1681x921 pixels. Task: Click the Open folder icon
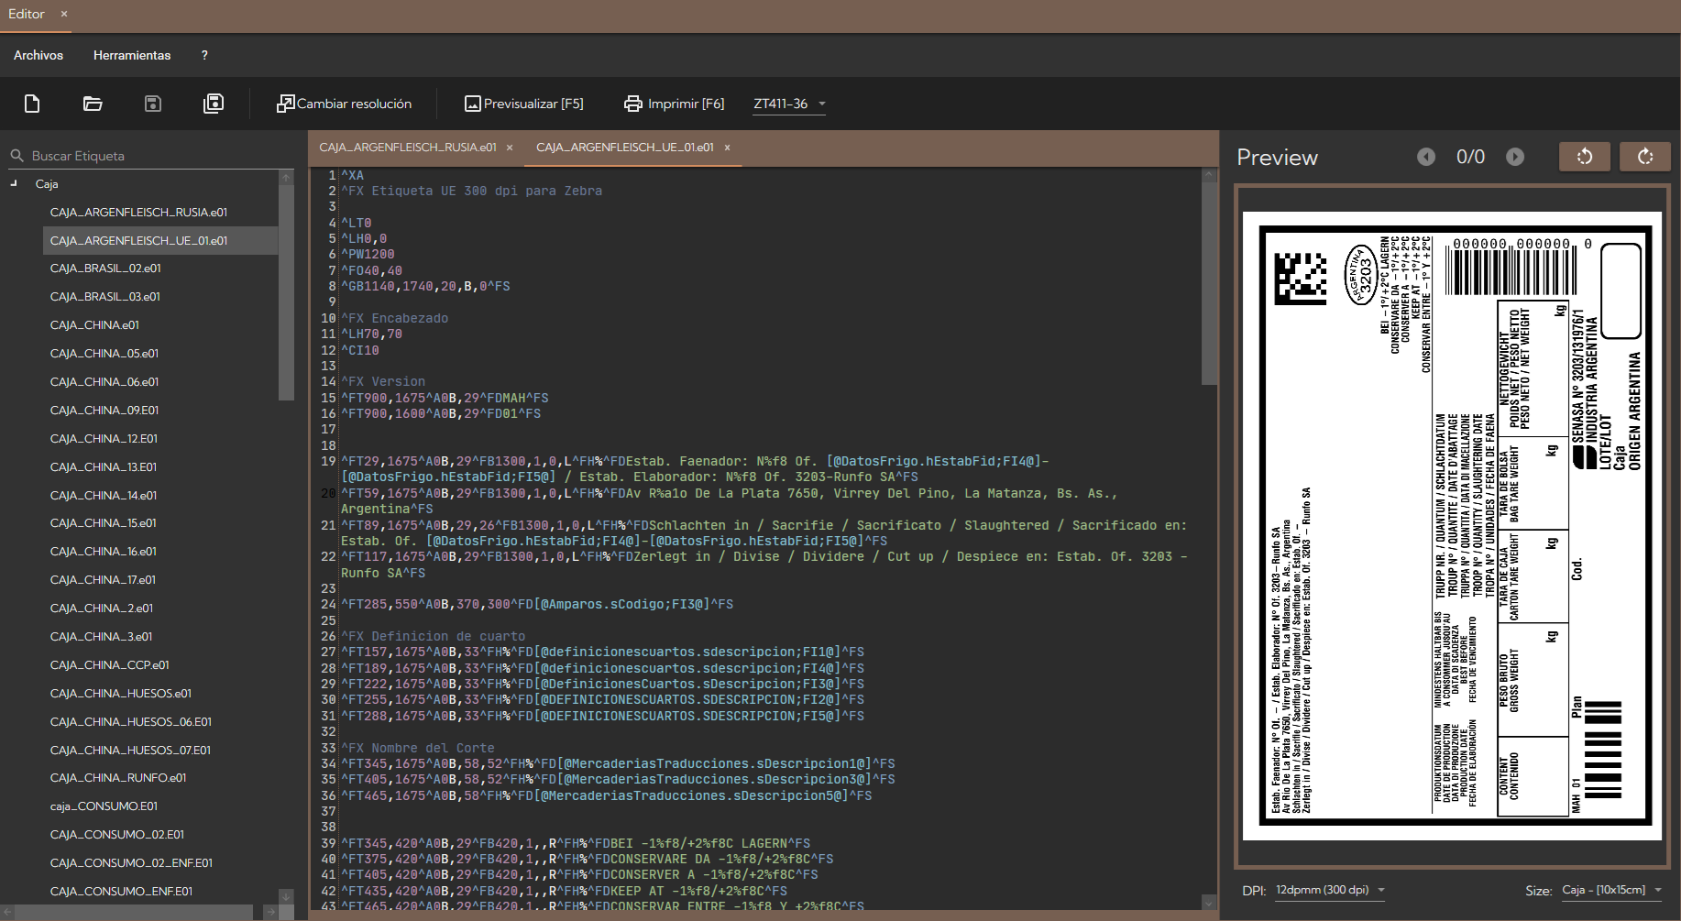tap(93, 104)
